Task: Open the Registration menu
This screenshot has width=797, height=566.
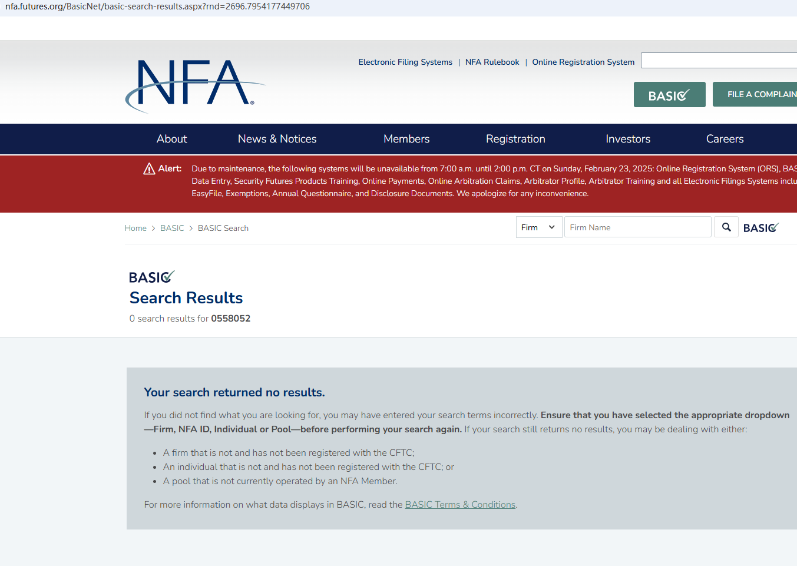Action: coord(515,139)
